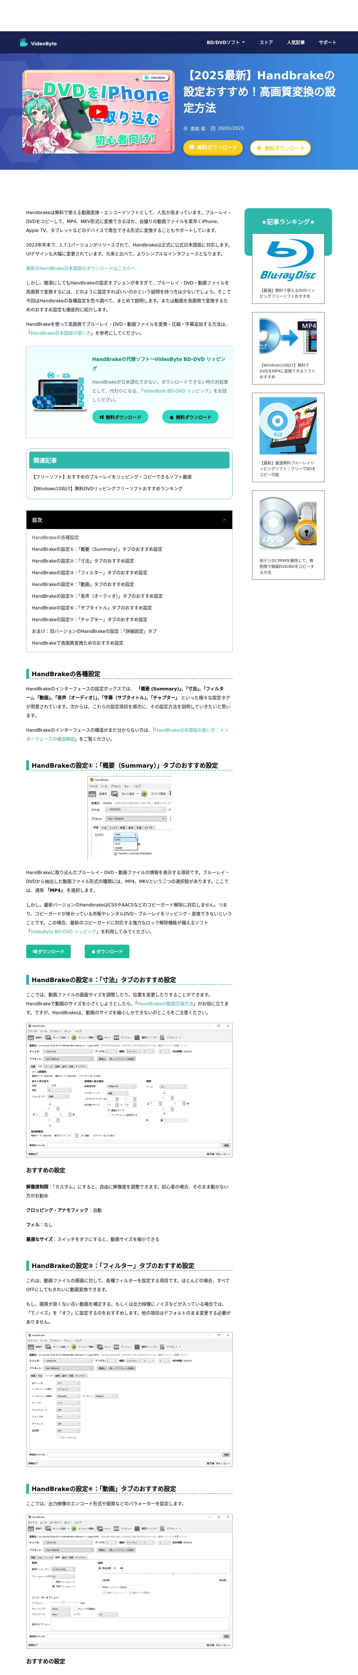Open related article 【フリーソフト】おすすめのブルーレイをリッピング
This screenshot has width=358, height=1675.
(x=112, y=477)
